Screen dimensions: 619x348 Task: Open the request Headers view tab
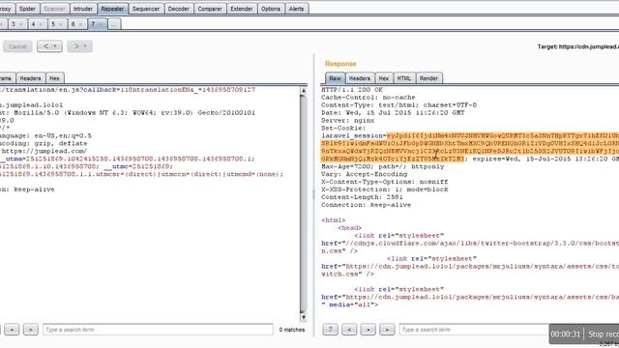(30, 78)
